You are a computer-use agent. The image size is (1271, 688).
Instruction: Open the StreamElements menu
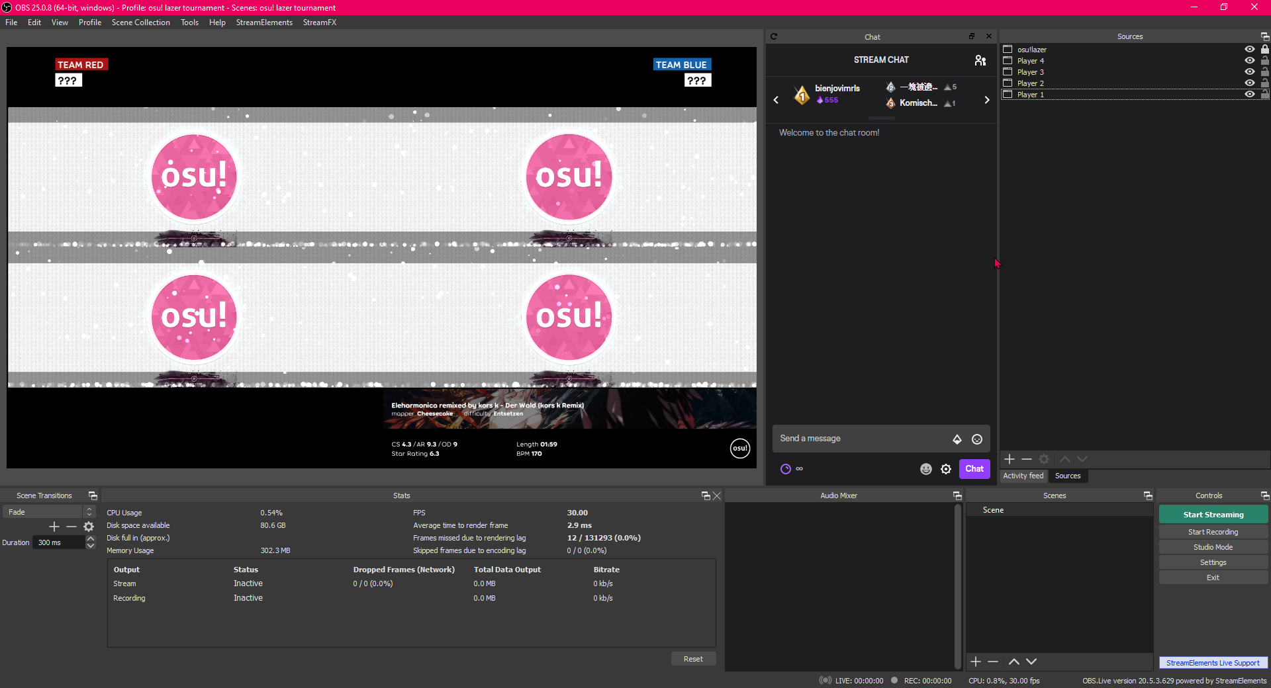(x=264, y=22)
